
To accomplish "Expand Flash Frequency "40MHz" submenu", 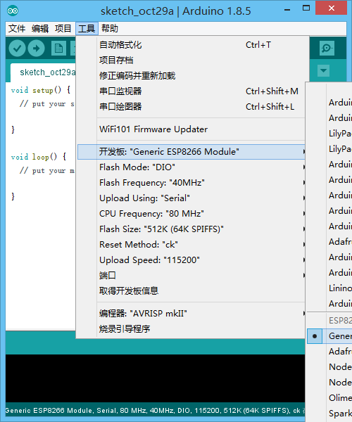I will (x=191, y=183).
